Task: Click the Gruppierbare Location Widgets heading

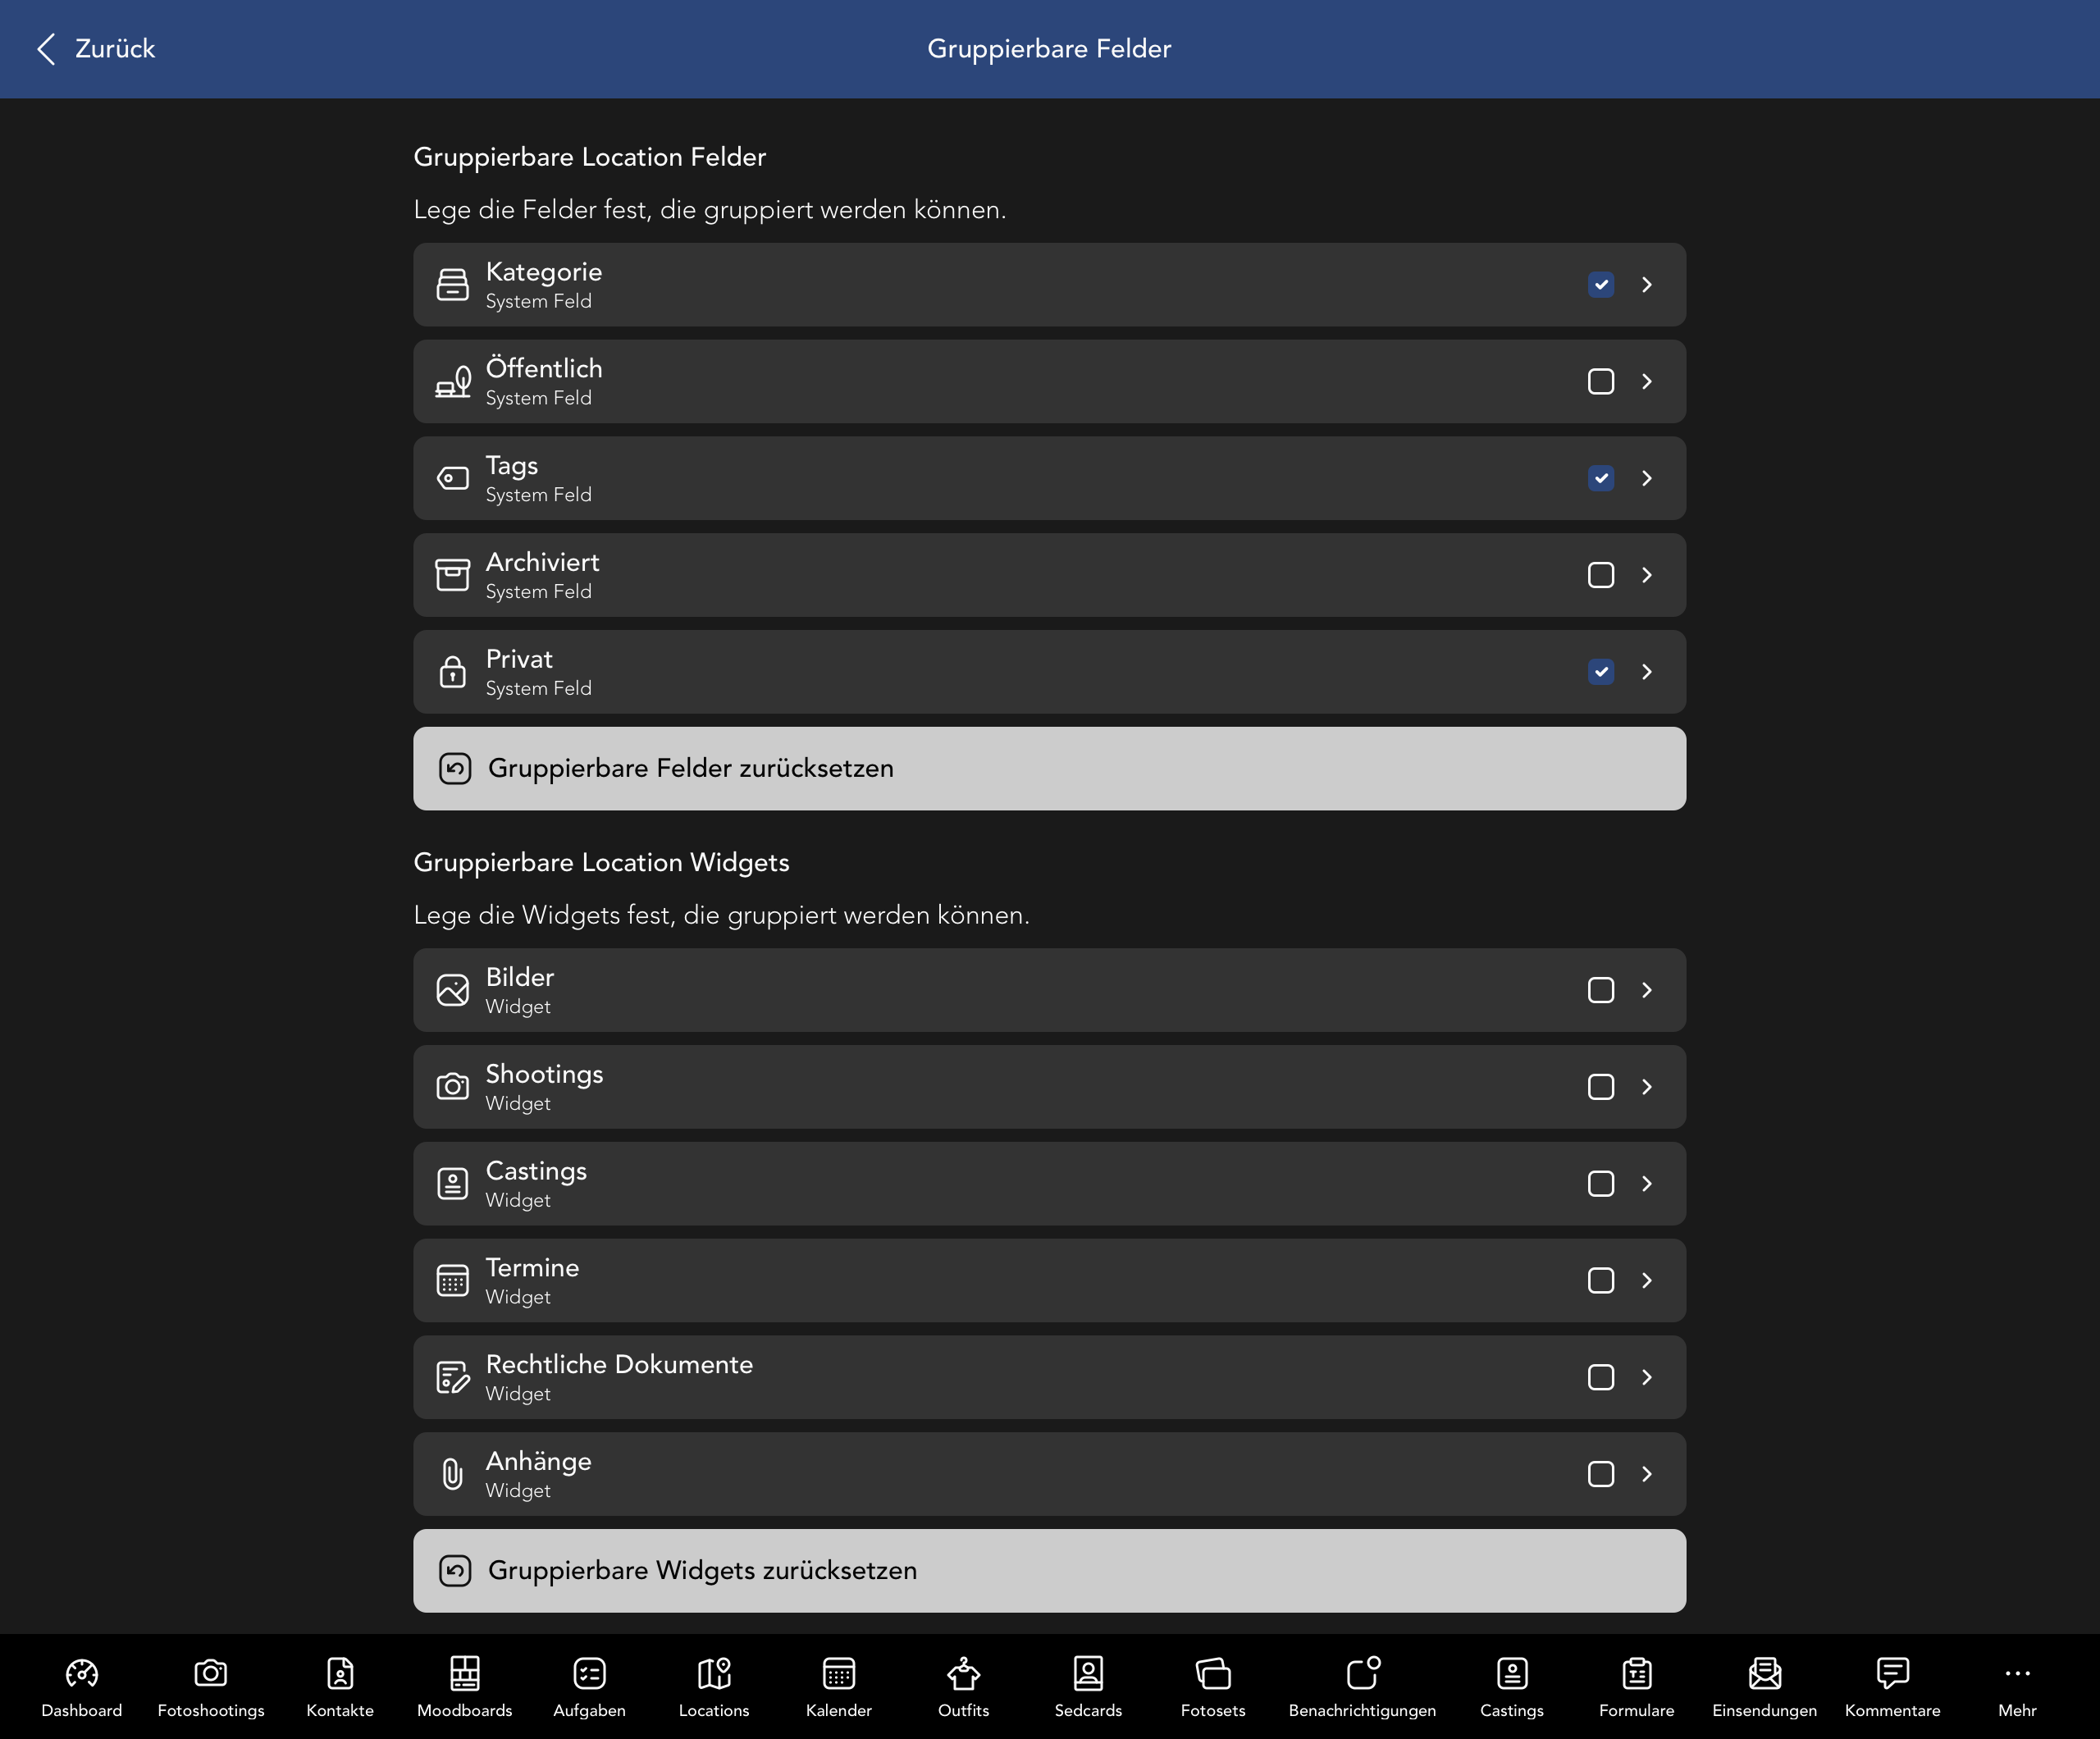Action: 601,863
